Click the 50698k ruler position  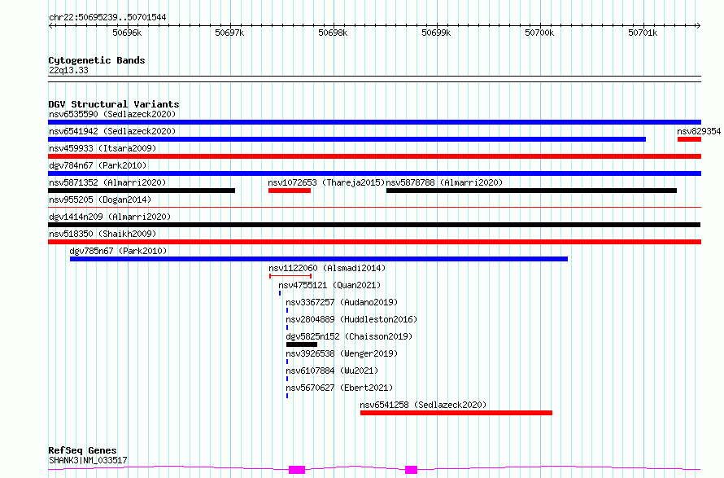coord(333,33)
